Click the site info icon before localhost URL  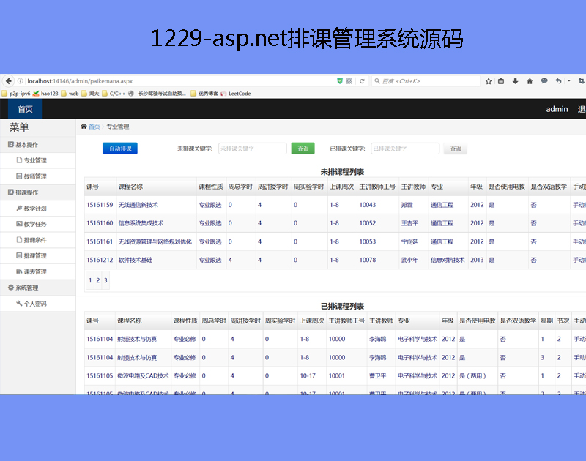(19, 81)
